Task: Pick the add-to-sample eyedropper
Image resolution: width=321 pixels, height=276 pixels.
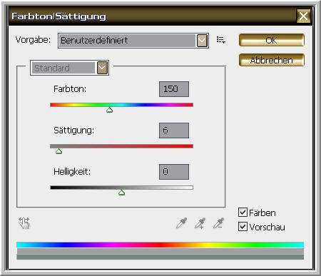Action: pos(200,223)
